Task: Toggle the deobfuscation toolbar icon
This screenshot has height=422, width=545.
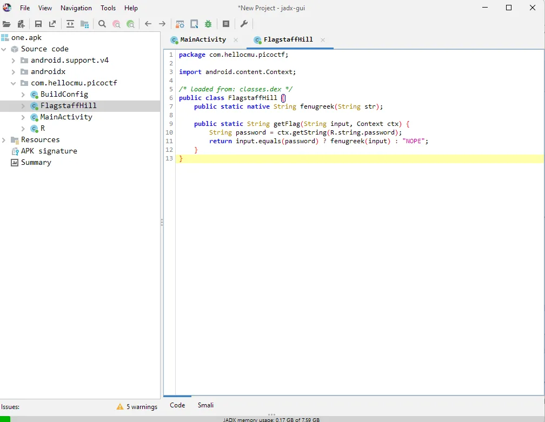Action: tap(180, 24)
